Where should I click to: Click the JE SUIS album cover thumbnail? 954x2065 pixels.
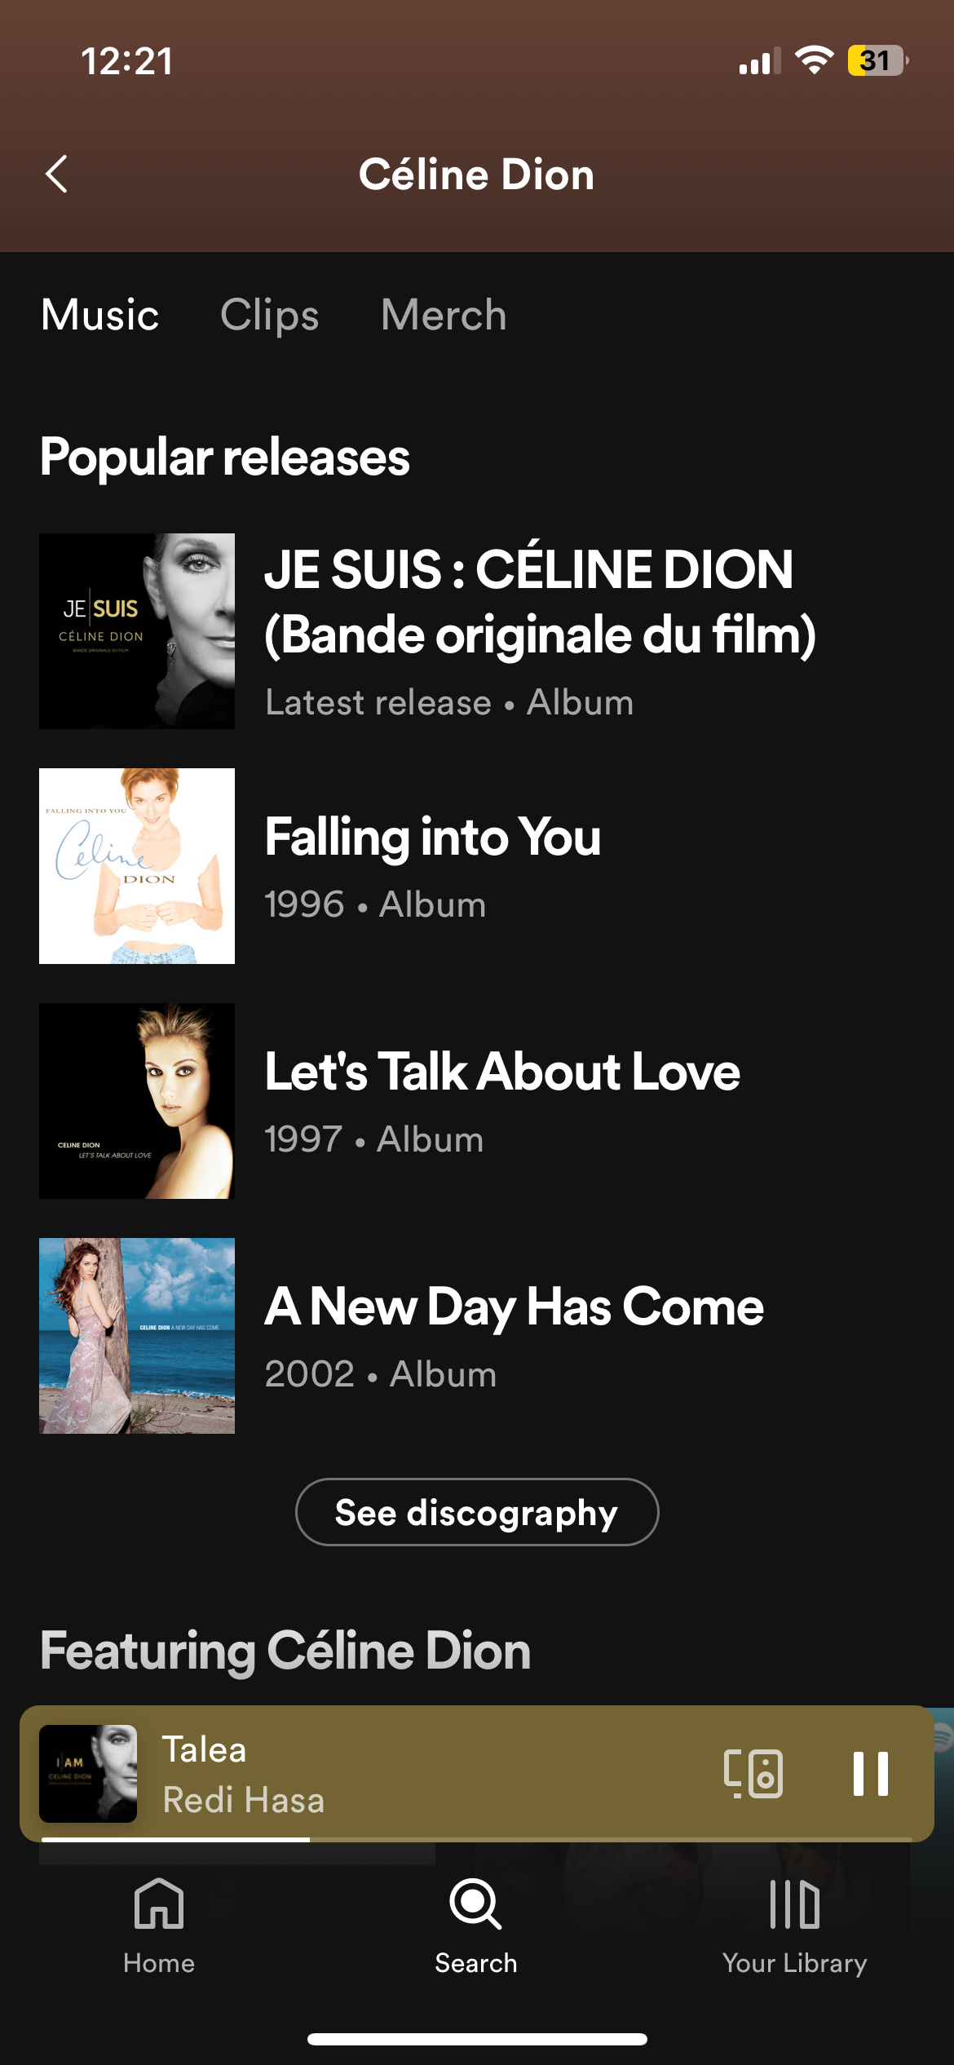tap(137, 631)
